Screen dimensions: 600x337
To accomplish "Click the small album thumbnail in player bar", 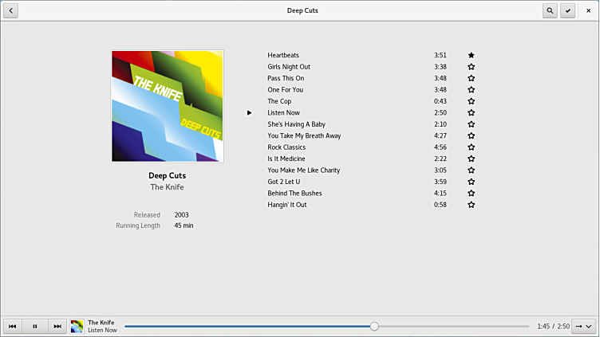I will [x=77, y=326].
